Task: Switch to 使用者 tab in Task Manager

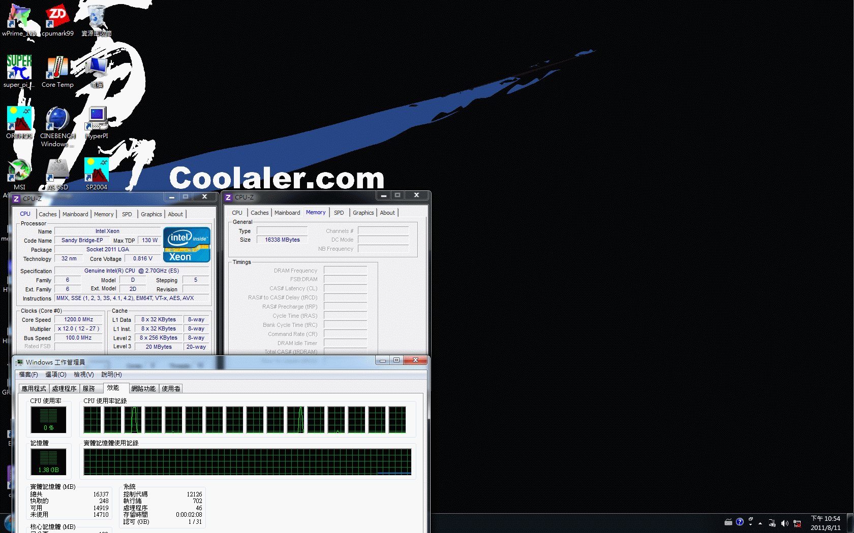Action: point(171,389)
